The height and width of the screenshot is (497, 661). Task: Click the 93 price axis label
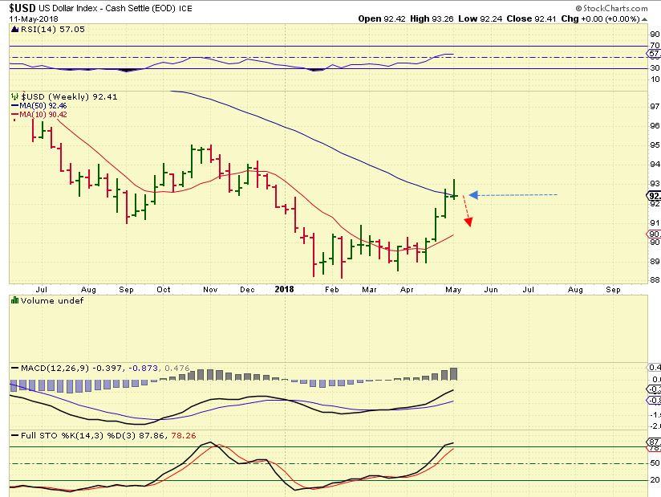pyautogui.click(x=655, y=184)
